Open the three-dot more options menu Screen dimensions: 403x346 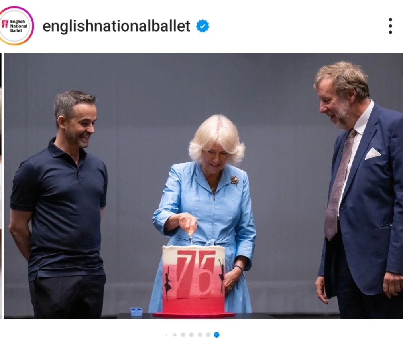click(x=390, y=26)
